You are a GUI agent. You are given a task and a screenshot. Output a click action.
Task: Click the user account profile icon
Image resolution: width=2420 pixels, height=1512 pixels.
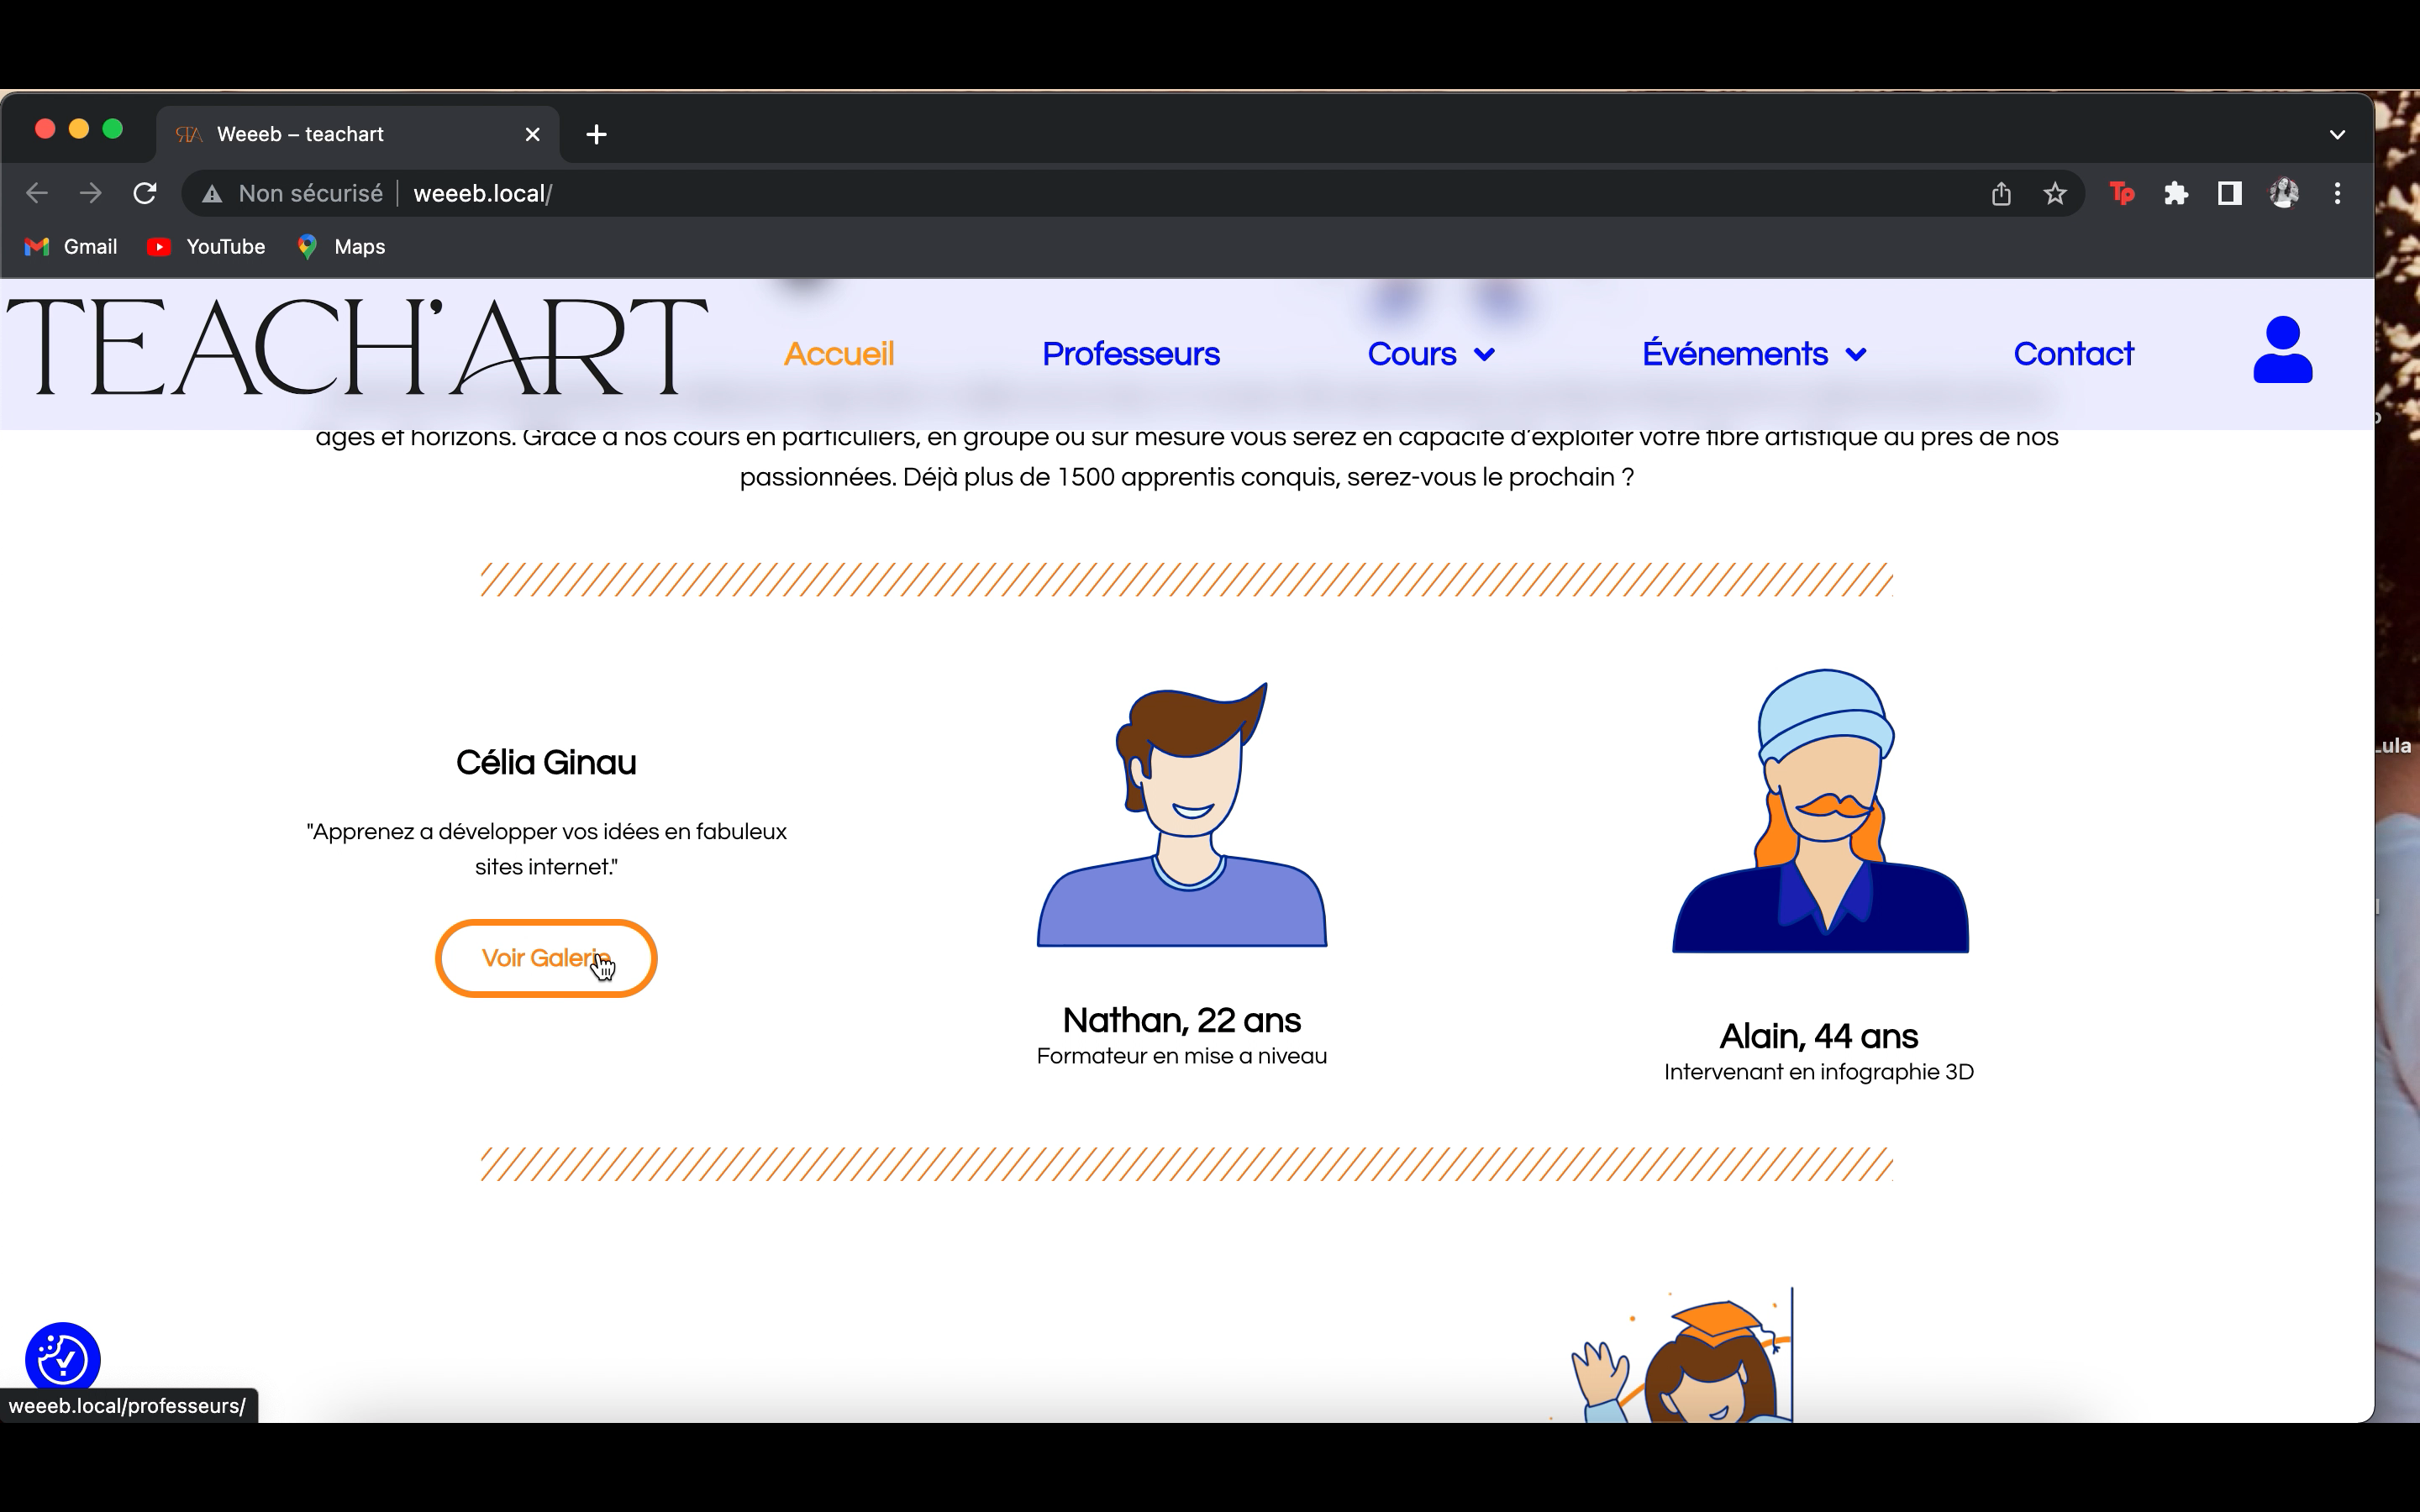[x=2282, y=350]
